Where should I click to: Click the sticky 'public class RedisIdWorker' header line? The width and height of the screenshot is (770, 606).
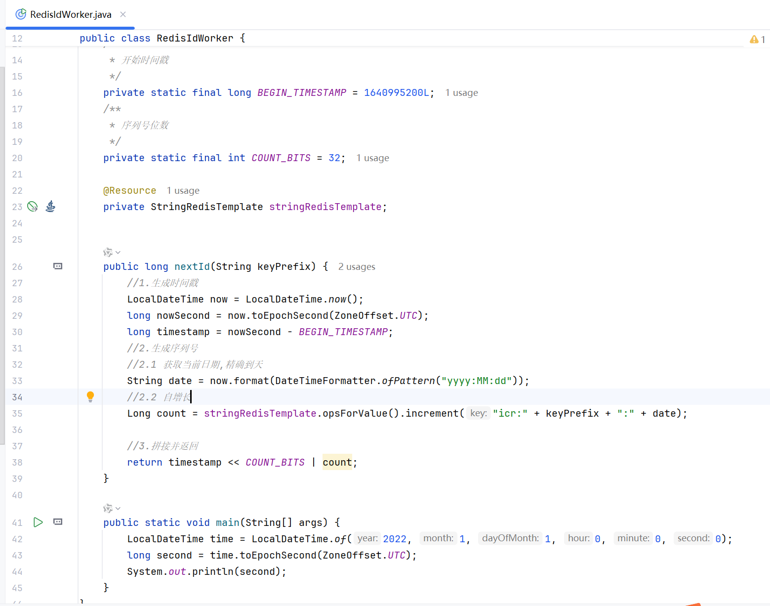point(162,39)
